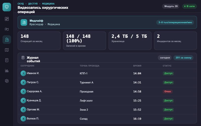Open the folded map sidebar icon
201x126 pixels.
point(7,50)
